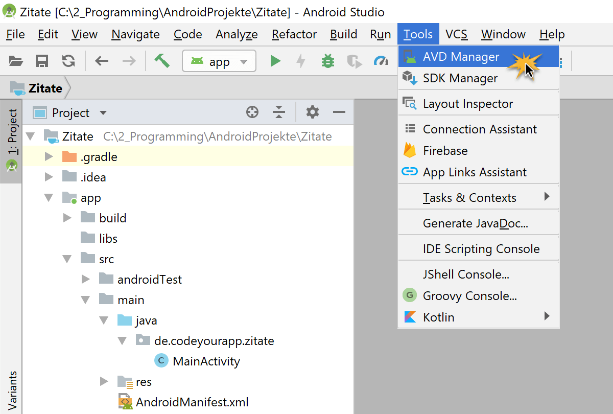Image resolution: width=613 pixels, height=414 pixels.
Task: Choose SDK Manager in the Tools menu
Action: tap(479, 78)
